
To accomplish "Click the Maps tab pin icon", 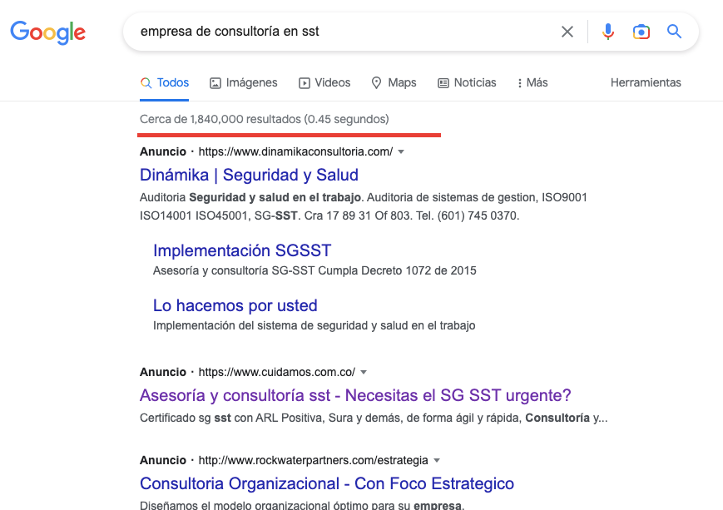I will 376,83.
